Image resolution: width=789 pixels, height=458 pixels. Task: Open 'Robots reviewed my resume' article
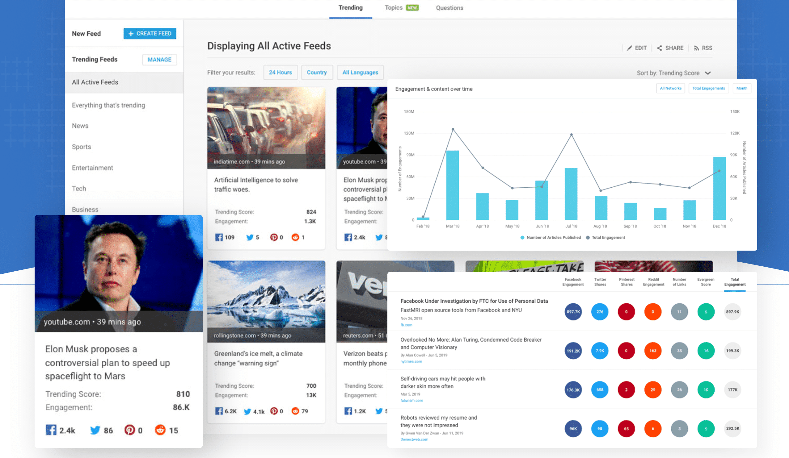coord(438,421)
